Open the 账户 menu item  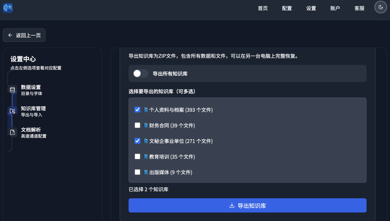(x=335, y=8)
